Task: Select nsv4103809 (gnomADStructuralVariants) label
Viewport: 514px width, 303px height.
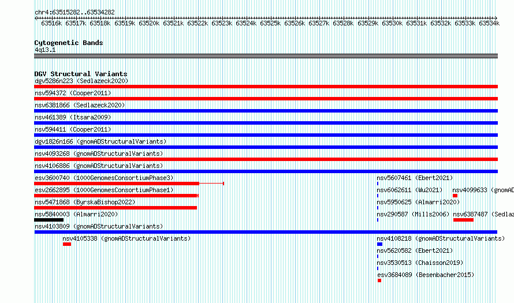Action: pos(99,226)
